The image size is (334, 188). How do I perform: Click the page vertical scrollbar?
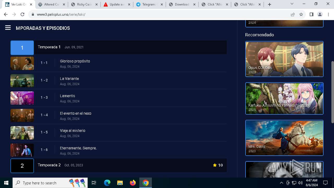[332, 92]
